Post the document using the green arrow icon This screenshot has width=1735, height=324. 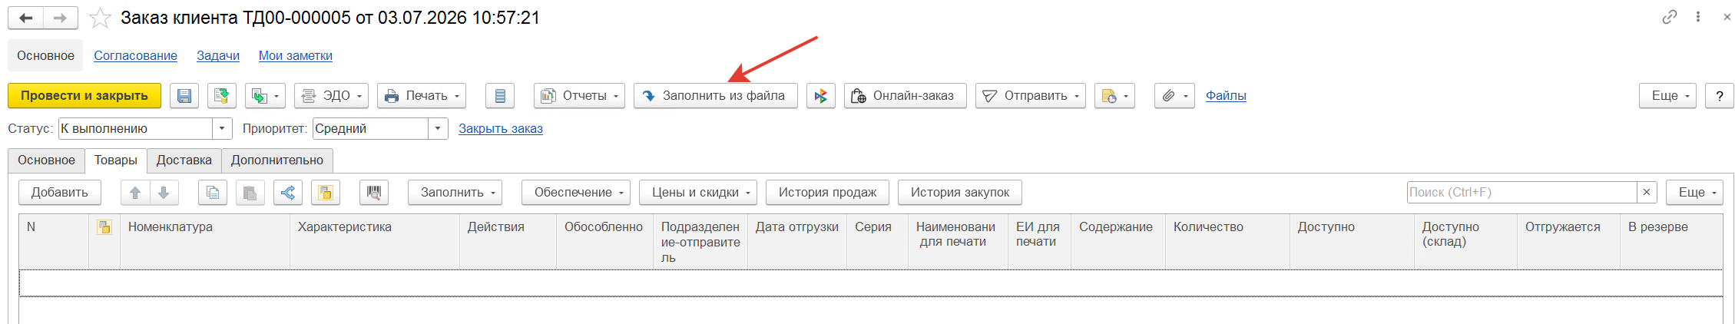(222, 96)
